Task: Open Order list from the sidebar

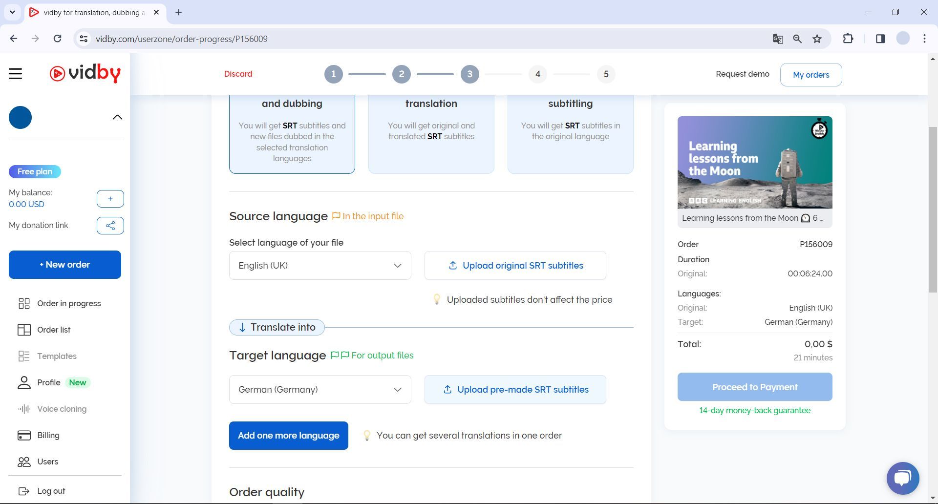Action: pos(54,330)
